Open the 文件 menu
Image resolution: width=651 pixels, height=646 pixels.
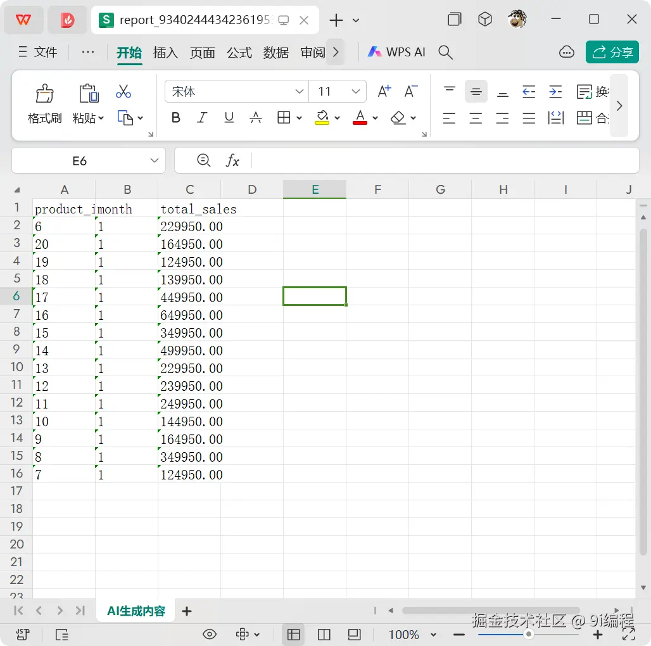click(38, 53)
